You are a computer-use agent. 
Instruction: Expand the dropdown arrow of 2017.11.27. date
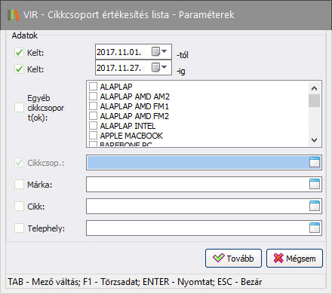pyautogui.click(x=164, y=67)
